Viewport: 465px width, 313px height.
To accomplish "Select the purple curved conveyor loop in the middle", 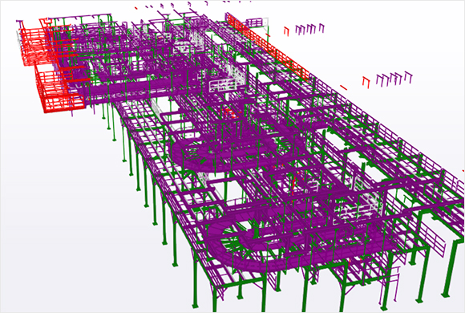I will 232,152.
